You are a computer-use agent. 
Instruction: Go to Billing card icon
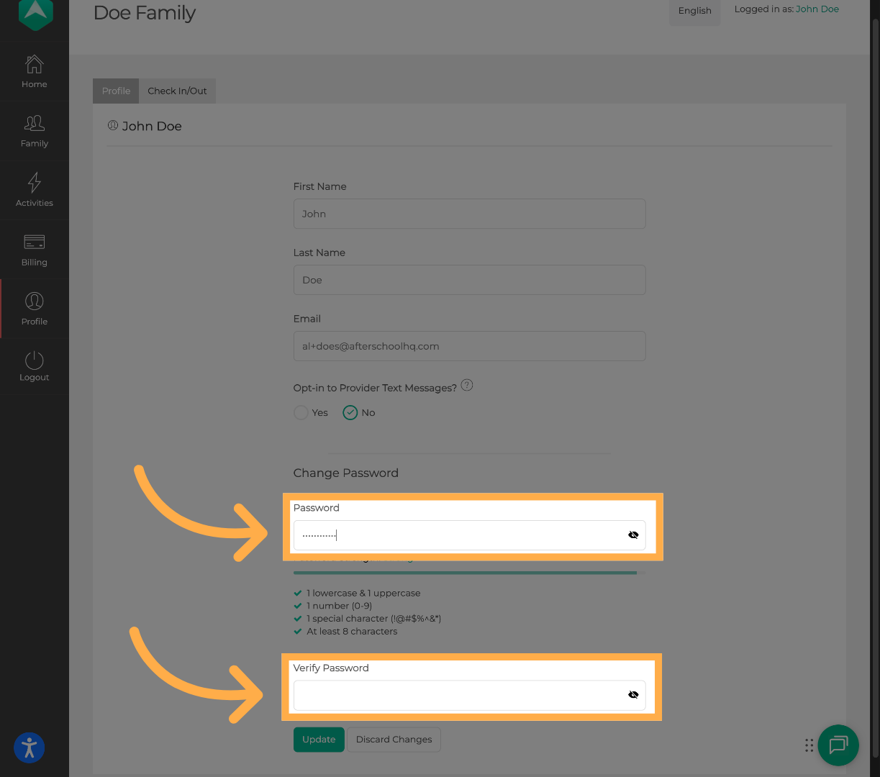[34, 242]
